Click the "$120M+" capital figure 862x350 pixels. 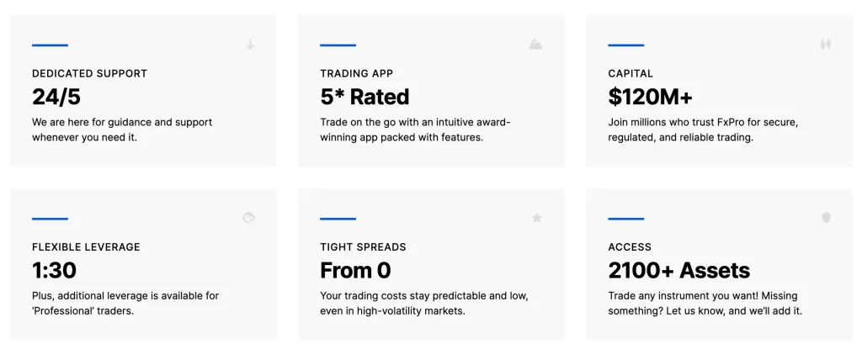pos(651,97)
